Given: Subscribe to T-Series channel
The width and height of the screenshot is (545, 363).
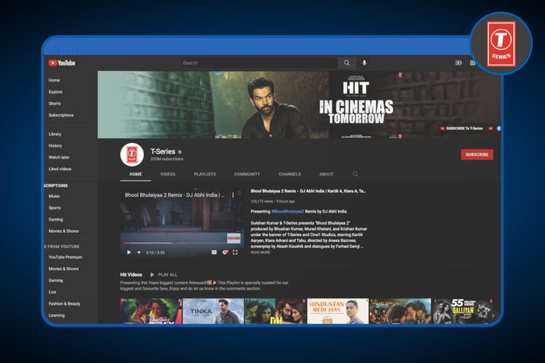Looking at the screenshot, I should 477,154.
